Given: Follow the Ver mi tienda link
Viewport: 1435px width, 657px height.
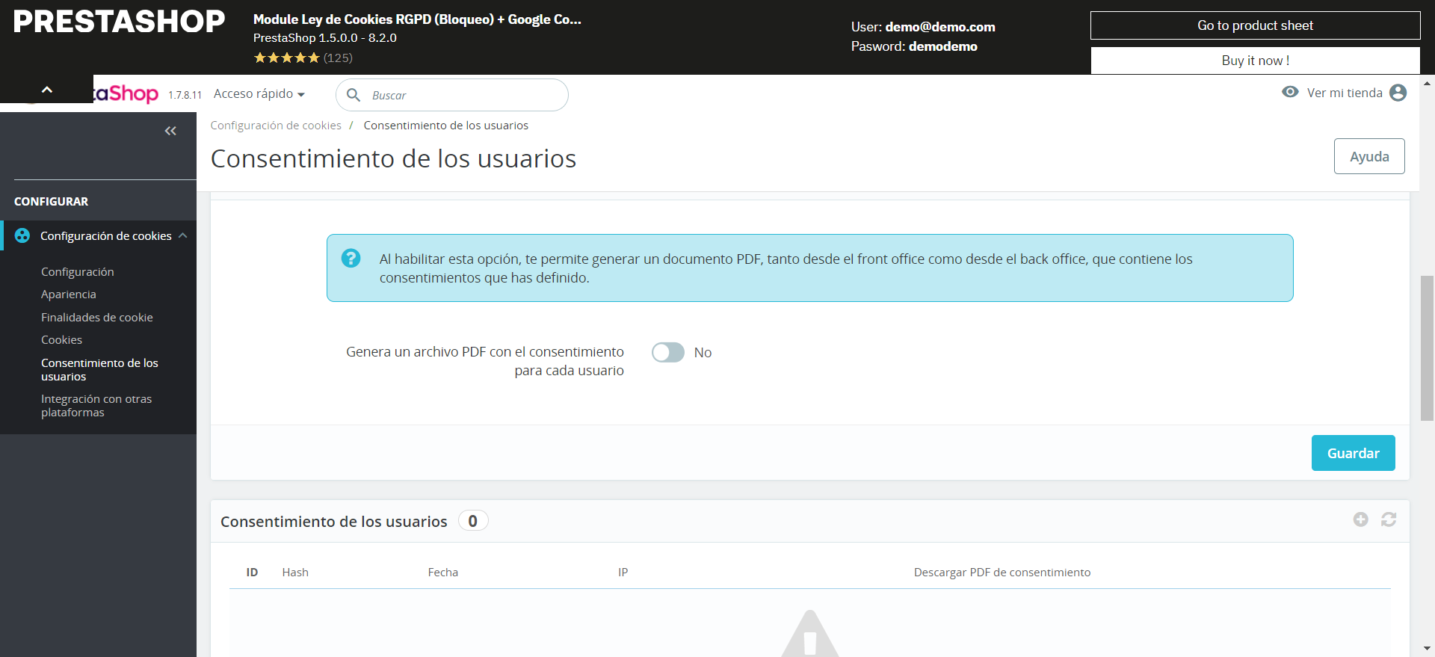Looking at the screenshot, I should (1345, 93).
